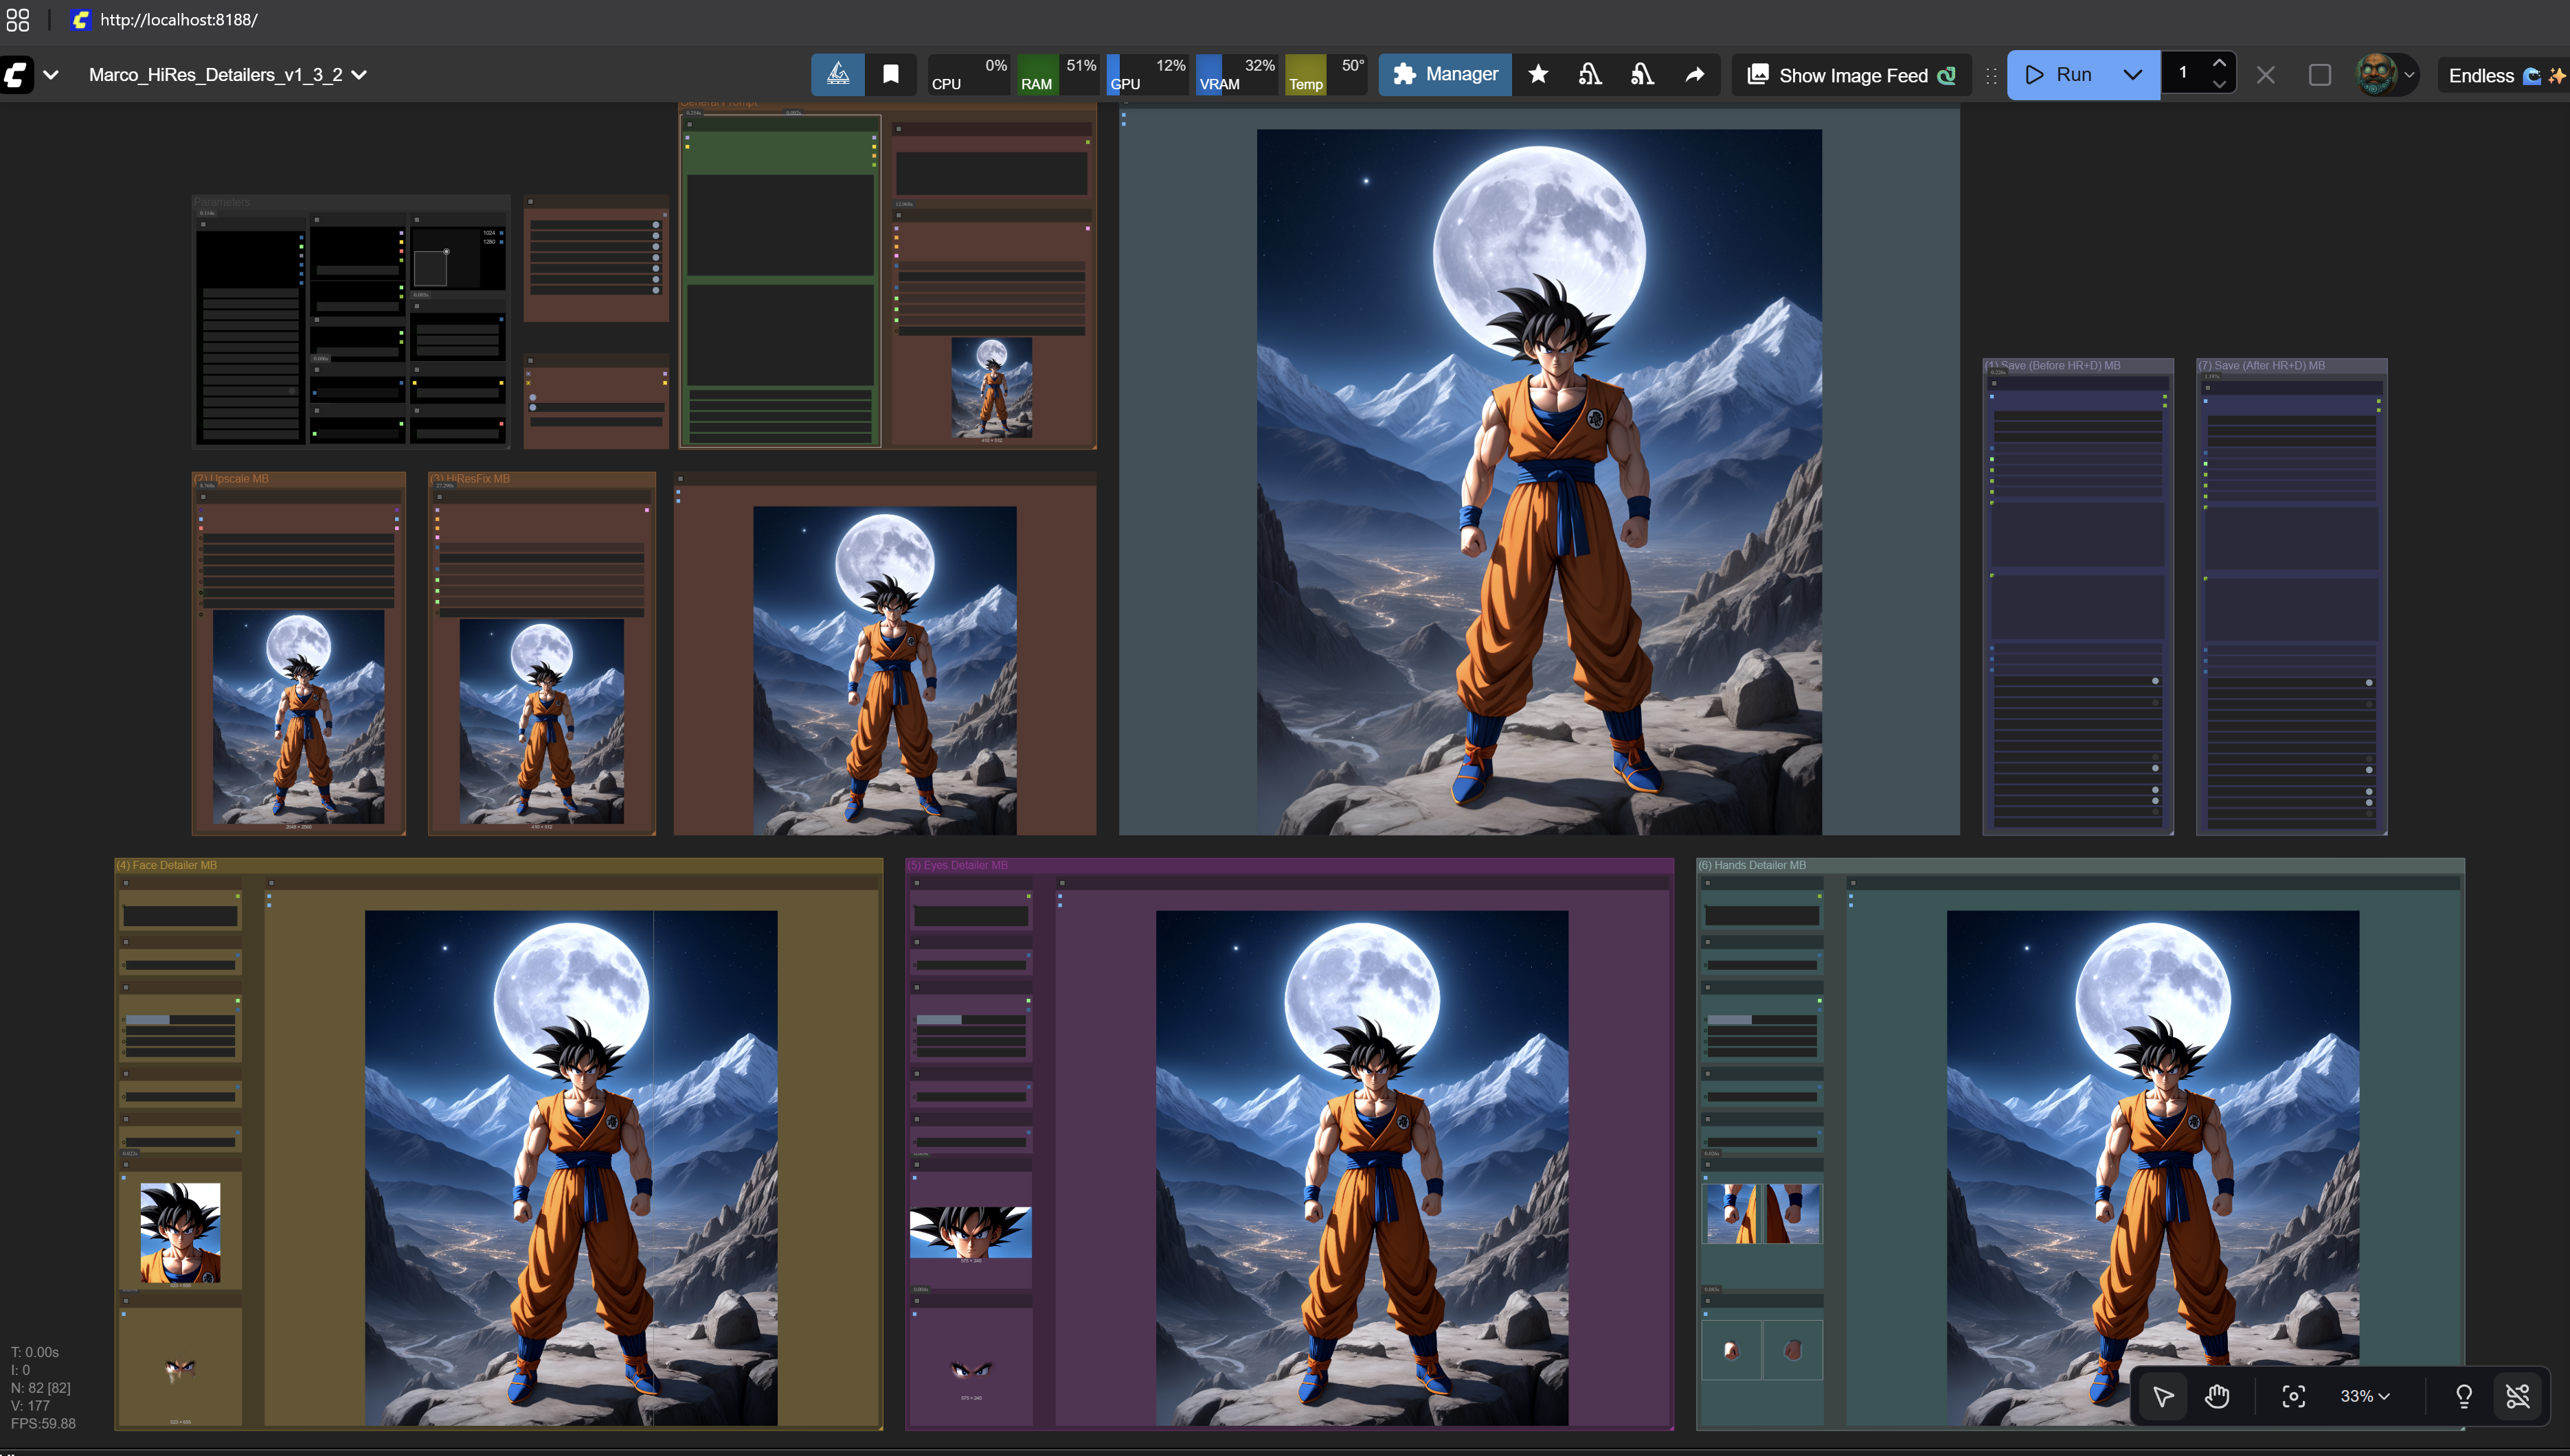
Task: Toggle link visibility icon
Action: 2518,1396
